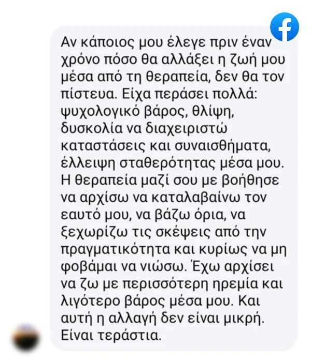The width and height of the screenshot is (311, 362).
Task: Click the phrase 'Είχα περάσει πολλά:'
Action: point(190,94)
